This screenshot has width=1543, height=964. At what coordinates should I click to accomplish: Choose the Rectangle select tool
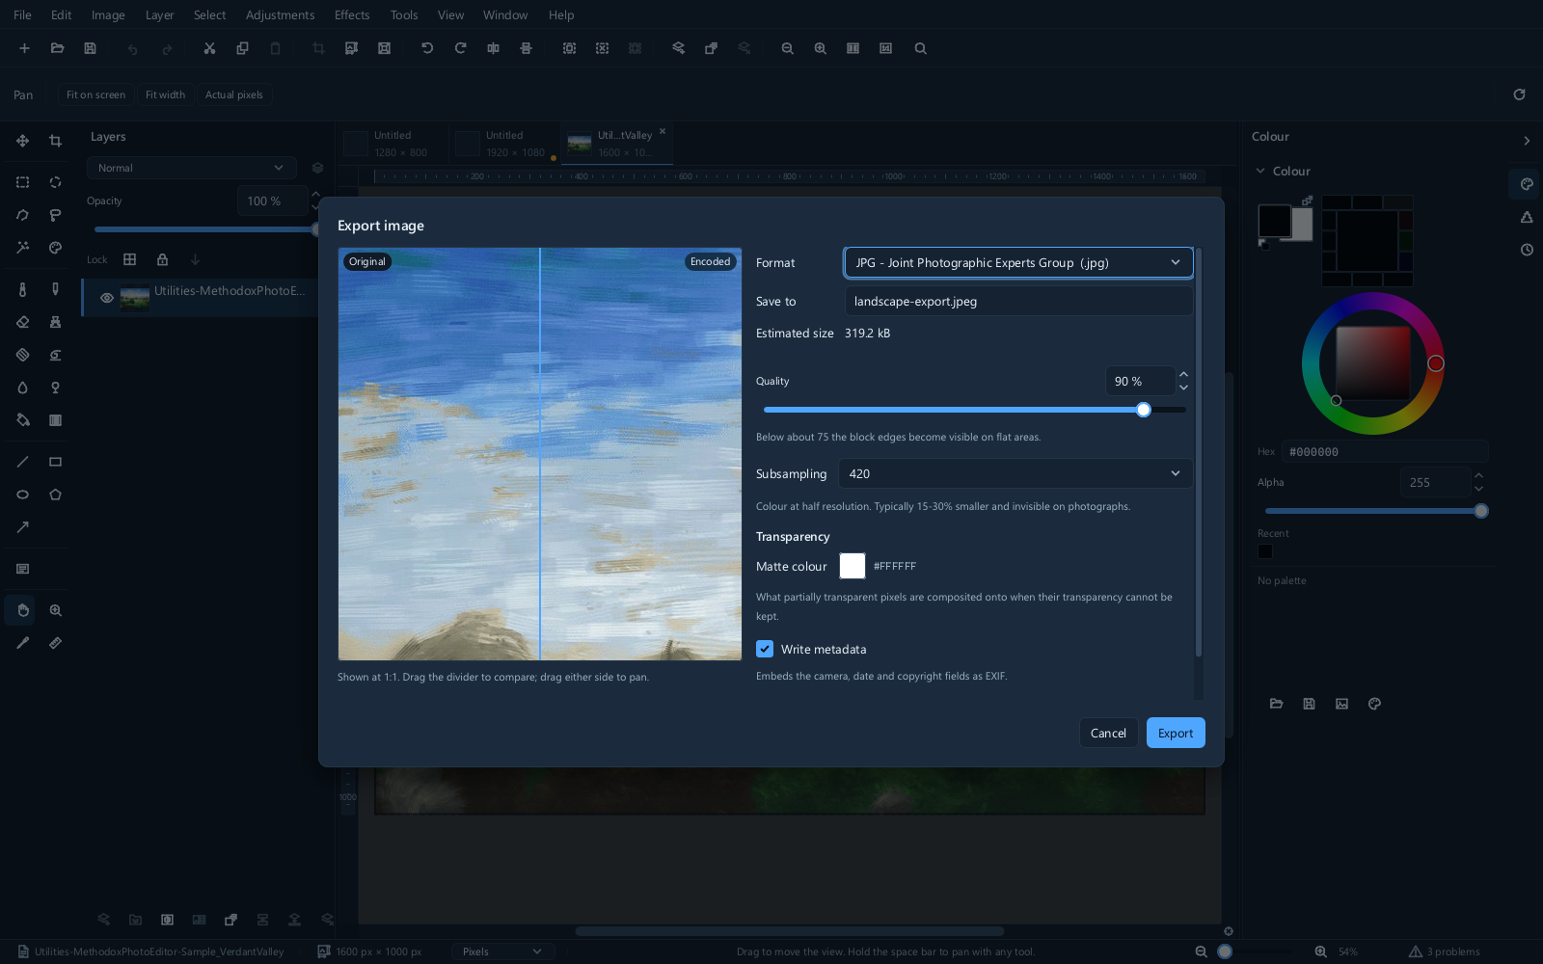point(22,182)
